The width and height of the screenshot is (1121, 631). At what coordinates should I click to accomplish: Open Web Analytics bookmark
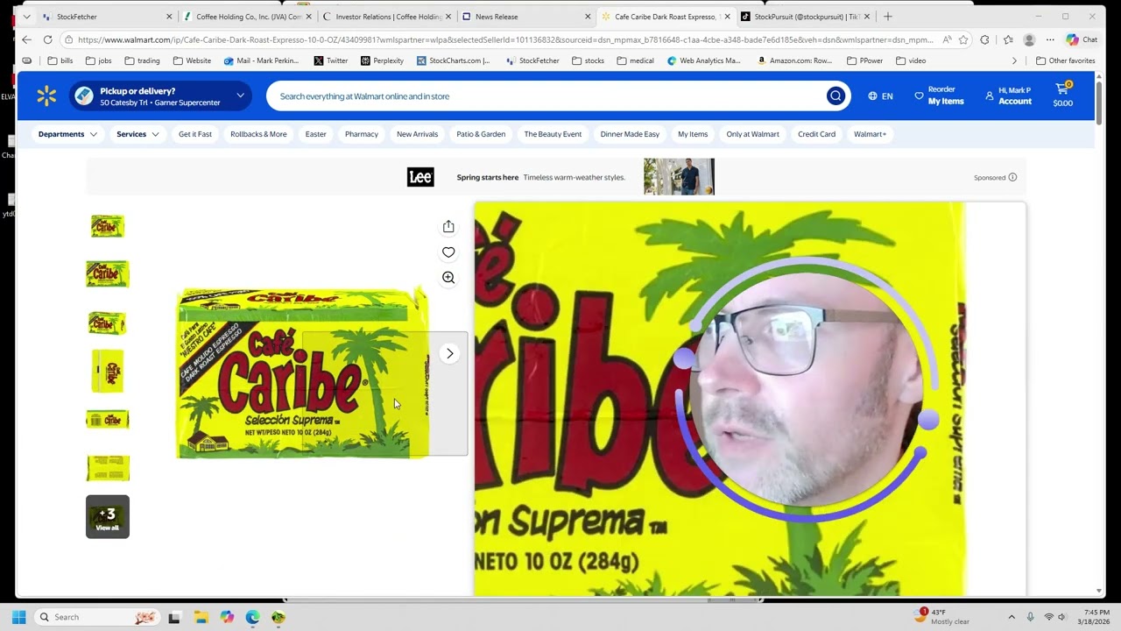coord(703,60)
